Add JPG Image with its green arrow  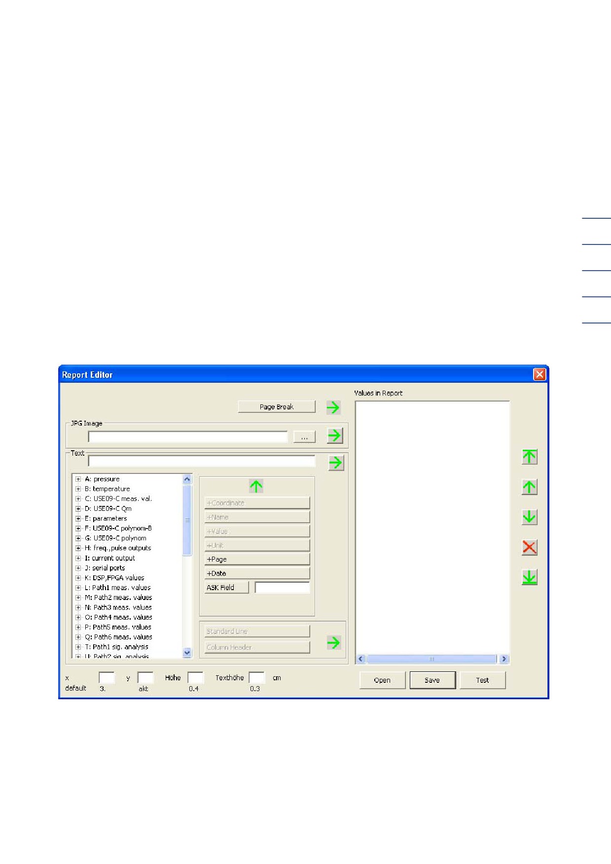[x=335, y=435]
